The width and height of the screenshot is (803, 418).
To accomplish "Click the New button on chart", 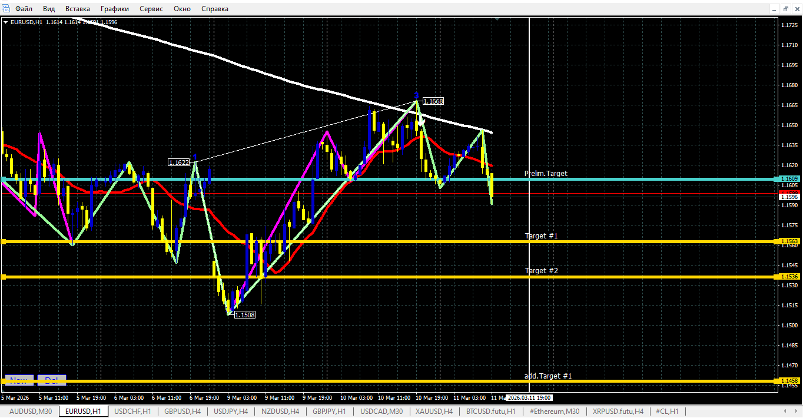I will (19, 380).
